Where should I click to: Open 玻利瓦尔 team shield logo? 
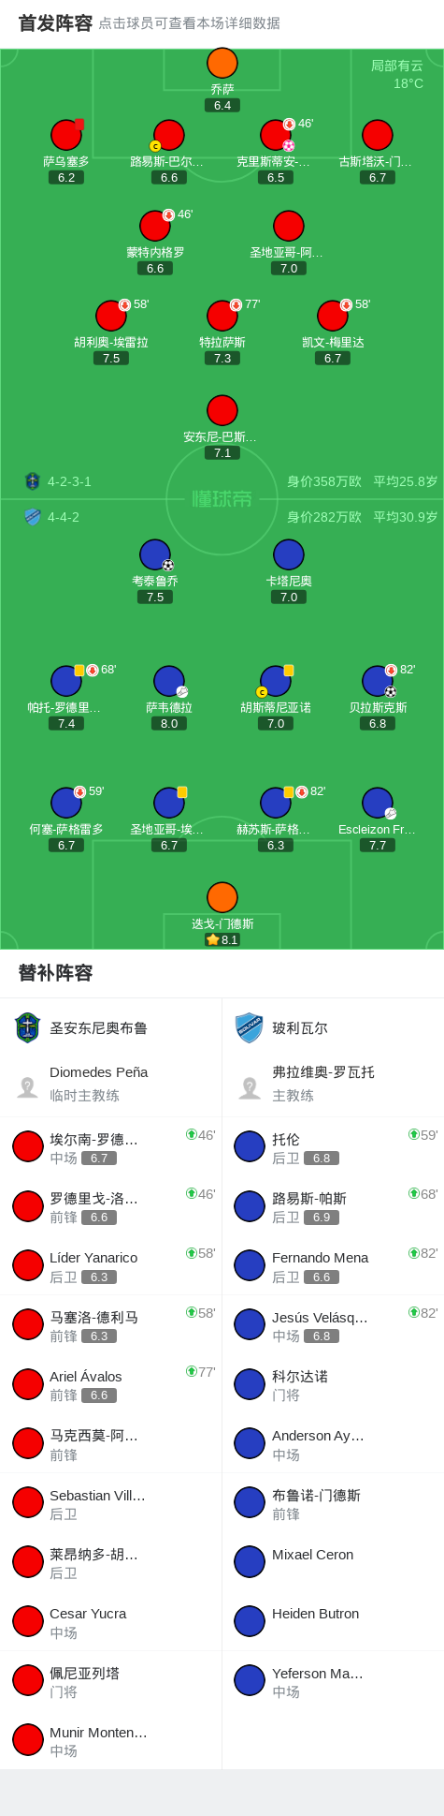(x=250, y=1027)
